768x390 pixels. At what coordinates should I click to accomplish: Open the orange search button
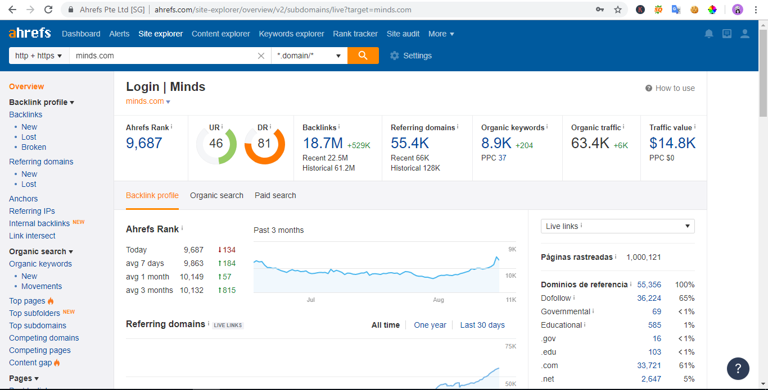coord(363,55)
